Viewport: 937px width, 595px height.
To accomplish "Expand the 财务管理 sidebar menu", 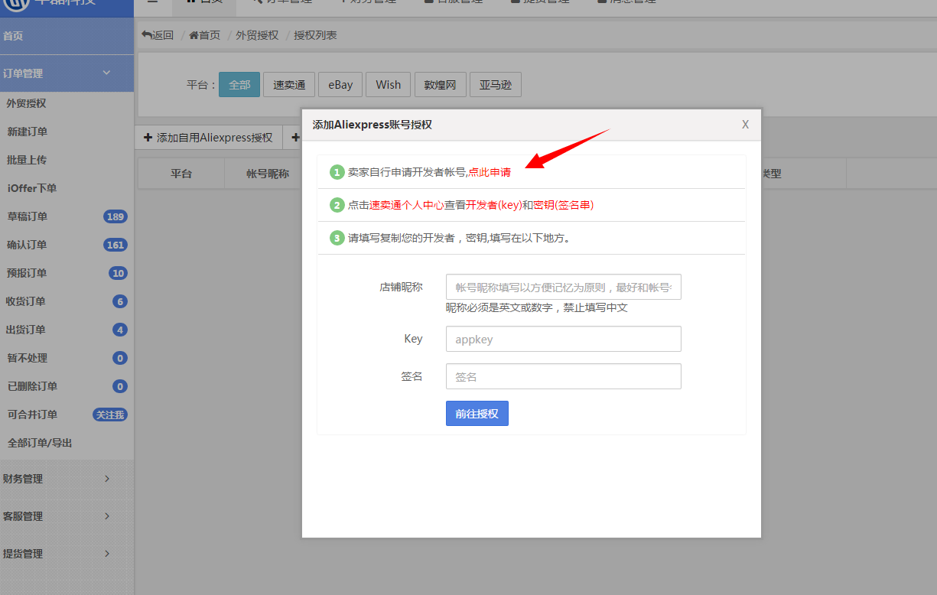I will coord(106,479).
